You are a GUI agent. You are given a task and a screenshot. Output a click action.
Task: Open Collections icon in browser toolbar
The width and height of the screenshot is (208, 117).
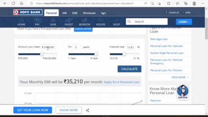point(186,4)
